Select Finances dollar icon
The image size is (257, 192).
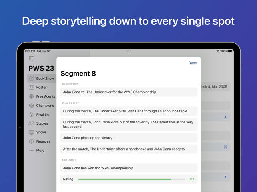pos(31,141)
